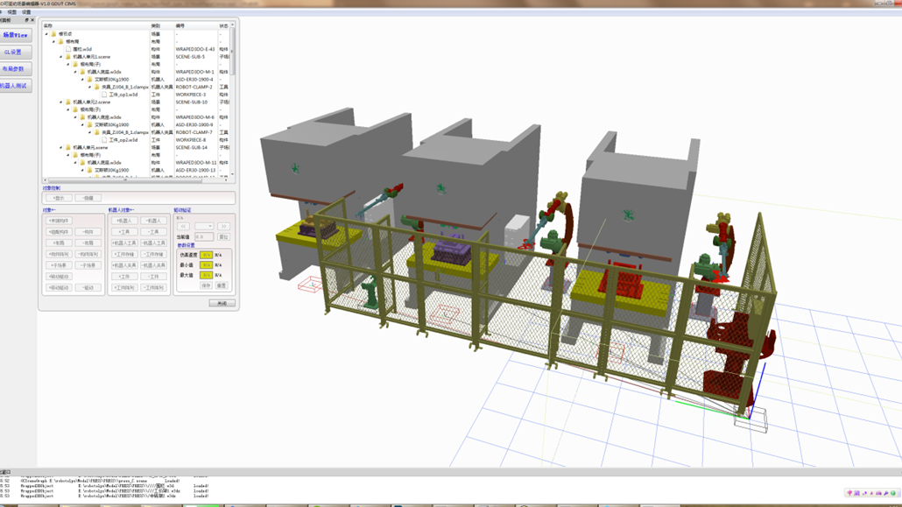
Task: Switch to 场景View panel
Action: tap(16, 35)
